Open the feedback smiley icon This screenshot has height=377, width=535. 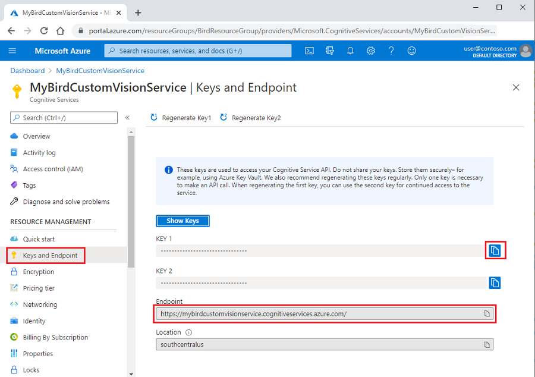(x=412, y=51)
